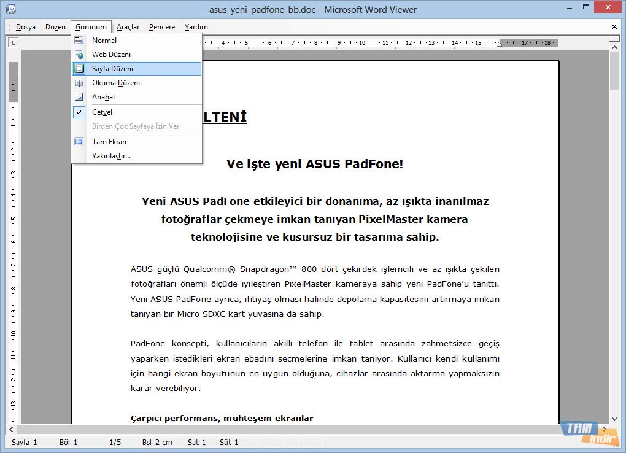Screen dimensions: 626x453
Task: Click the split box above the vertical scrollbar
Action: 614,39
